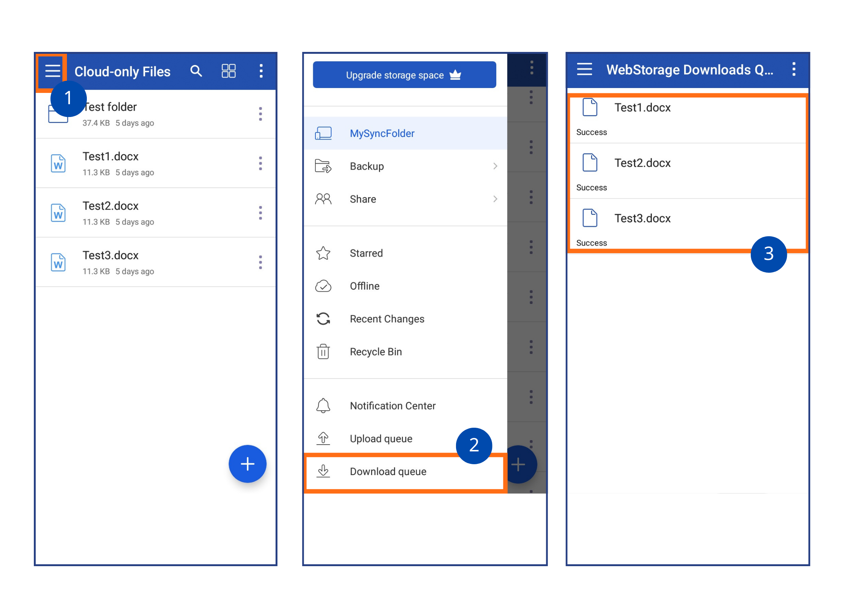Expand the Share chevron arrow
The image size is (844, 597).
pos(495,199)
